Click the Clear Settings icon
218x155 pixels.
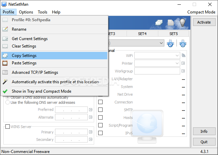5,46
